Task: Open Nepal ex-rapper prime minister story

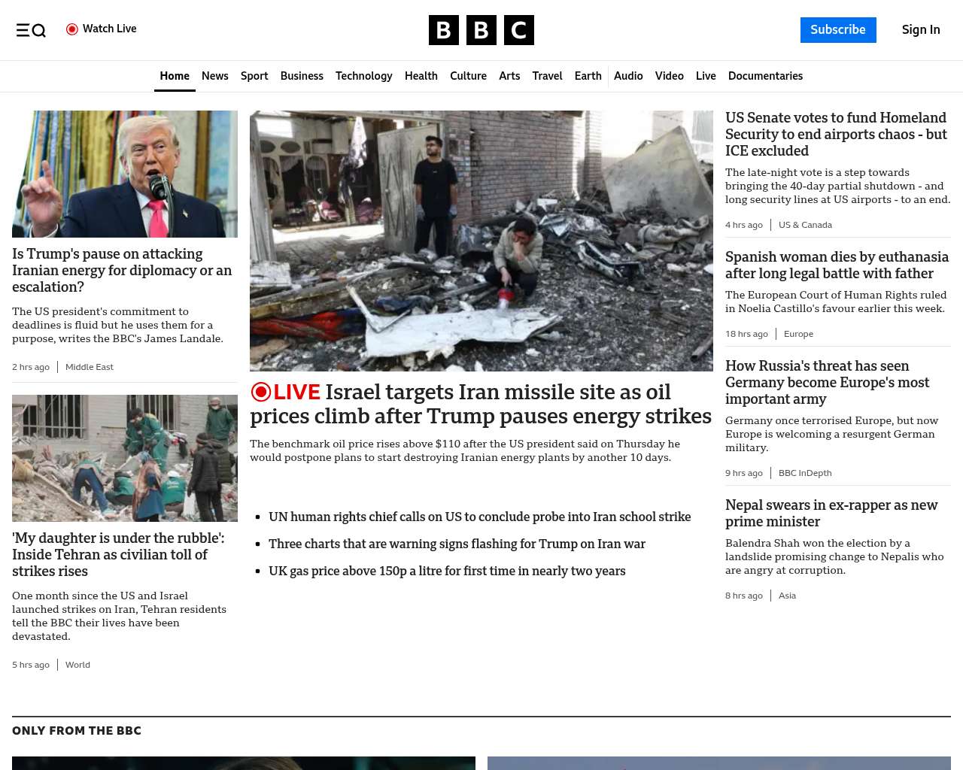Action: 831,513
